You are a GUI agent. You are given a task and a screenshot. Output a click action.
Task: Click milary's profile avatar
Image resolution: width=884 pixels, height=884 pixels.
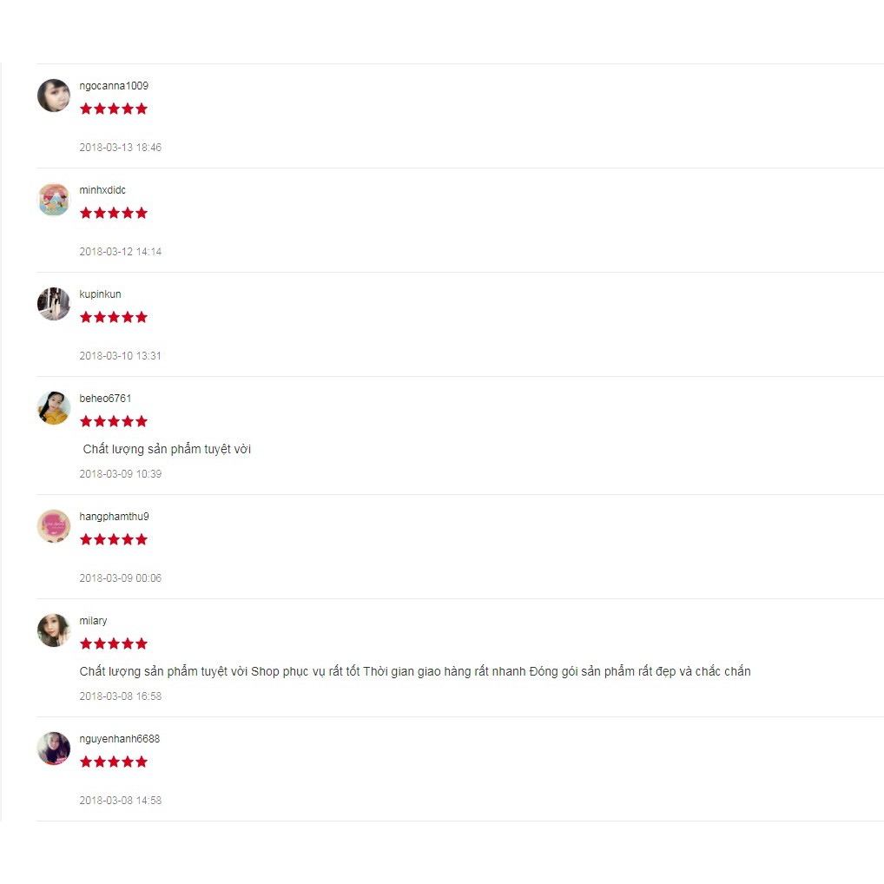click(x=54, y=630)
